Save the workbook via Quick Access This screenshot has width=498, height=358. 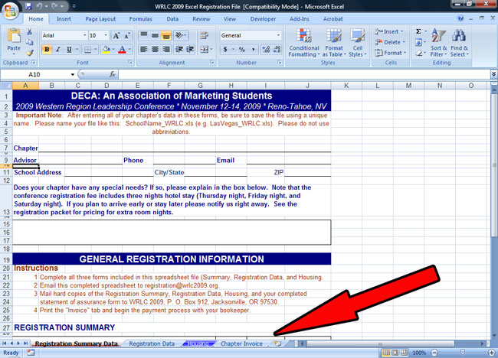(28, 6)
